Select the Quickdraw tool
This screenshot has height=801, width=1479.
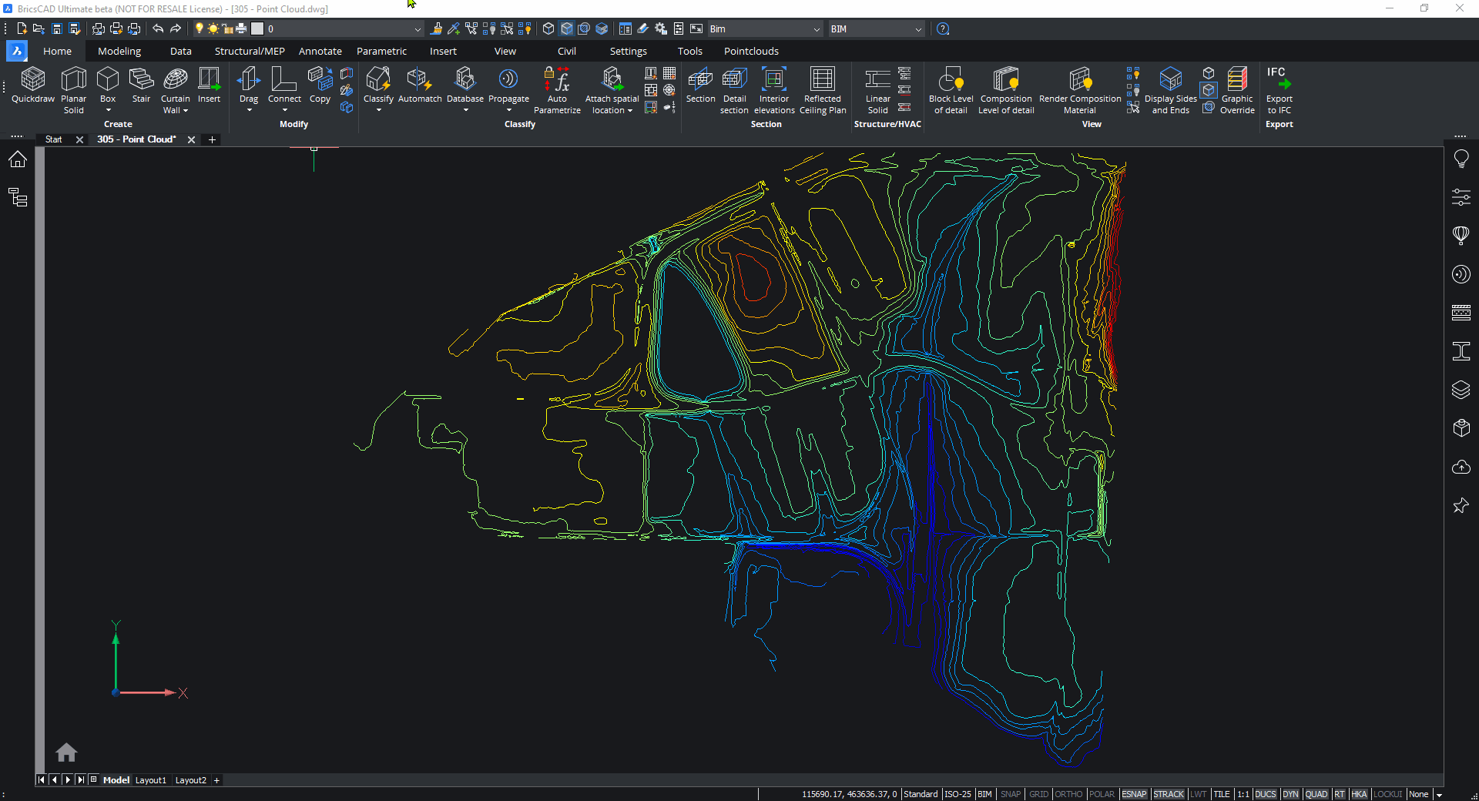tap(33, 85)
